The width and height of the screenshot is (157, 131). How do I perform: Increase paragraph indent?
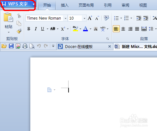coord(146,18)
